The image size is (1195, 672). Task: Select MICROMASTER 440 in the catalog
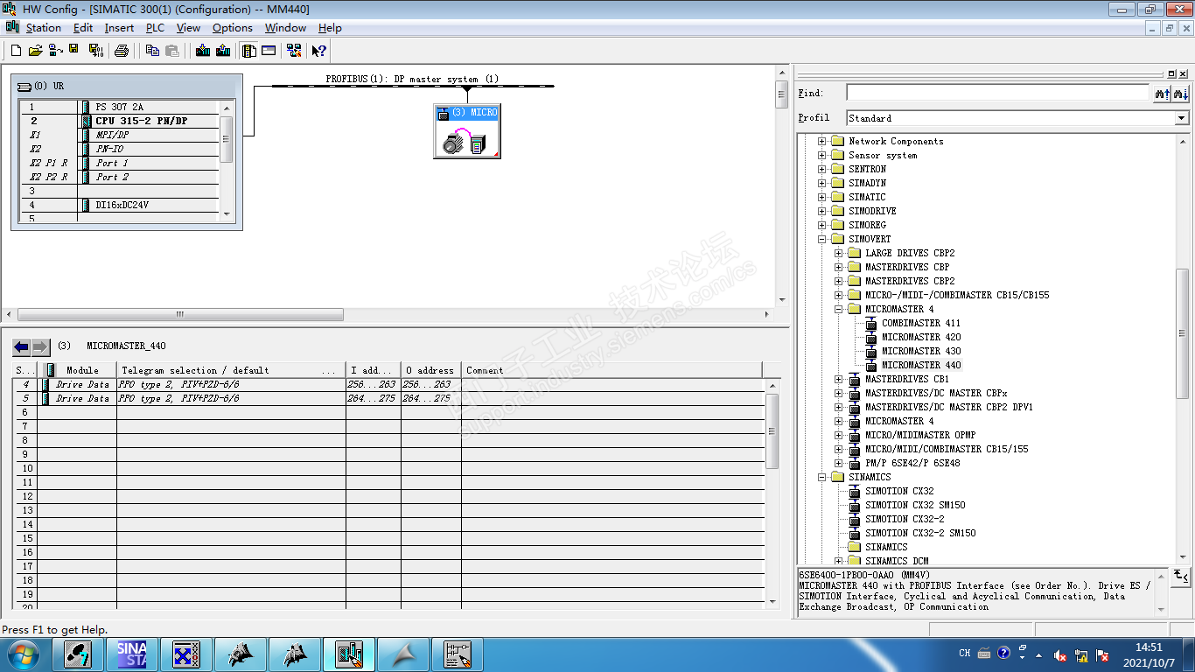click(x=921, y=365)
